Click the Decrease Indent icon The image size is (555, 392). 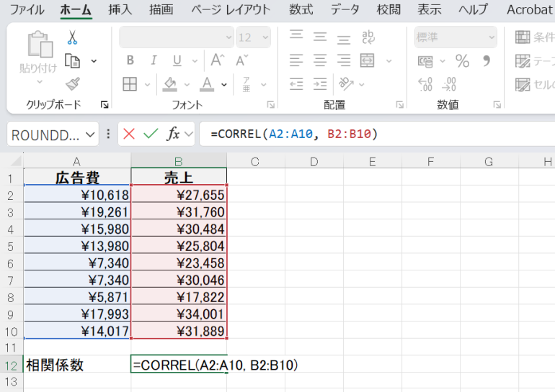pyautogui.click(x=296, y=84)
